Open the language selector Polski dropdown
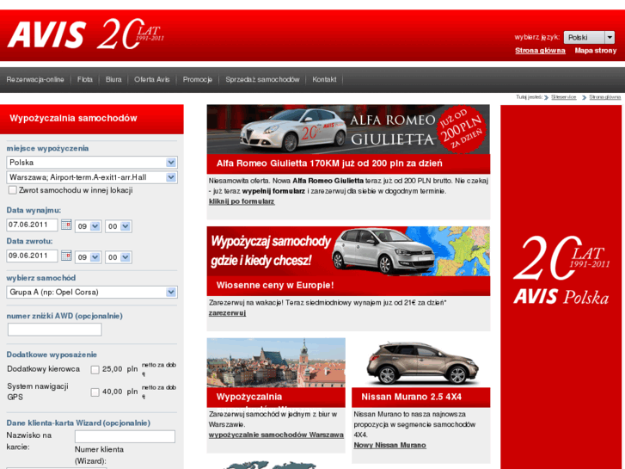 point(589,38)
